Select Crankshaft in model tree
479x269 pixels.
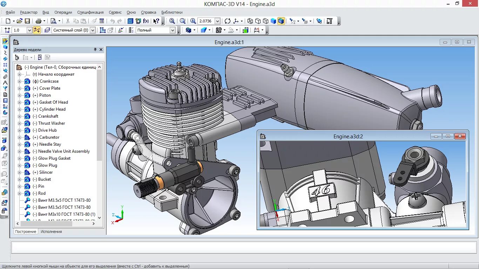click(46, 116)
